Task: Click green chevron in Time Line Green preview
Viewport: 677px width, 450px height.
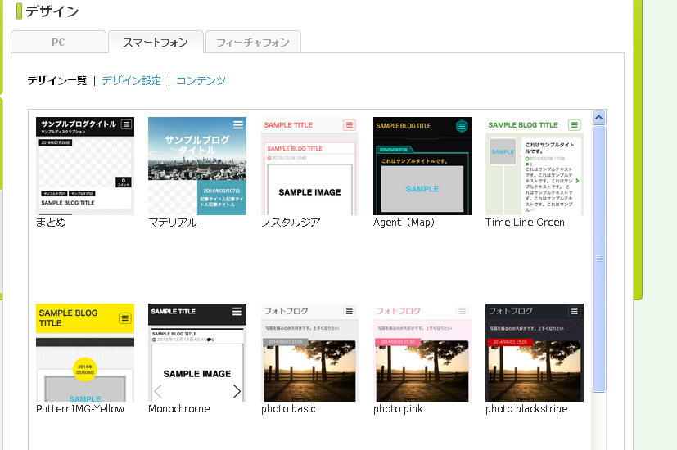Action: (x=577, y=181)
